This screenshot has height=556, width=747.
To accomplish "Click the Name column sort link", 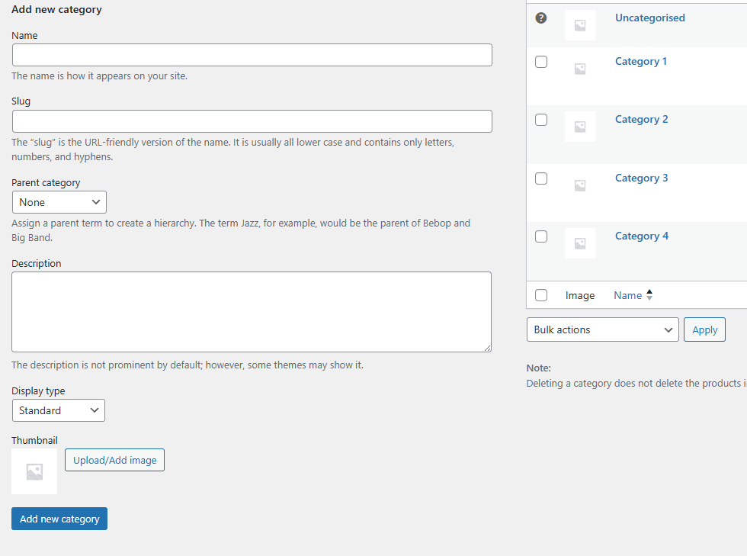I will click(628, 296).
